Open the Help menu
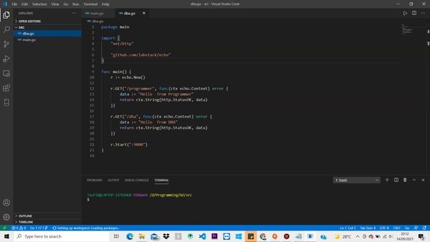430x242 pixels. coord(105,4)
